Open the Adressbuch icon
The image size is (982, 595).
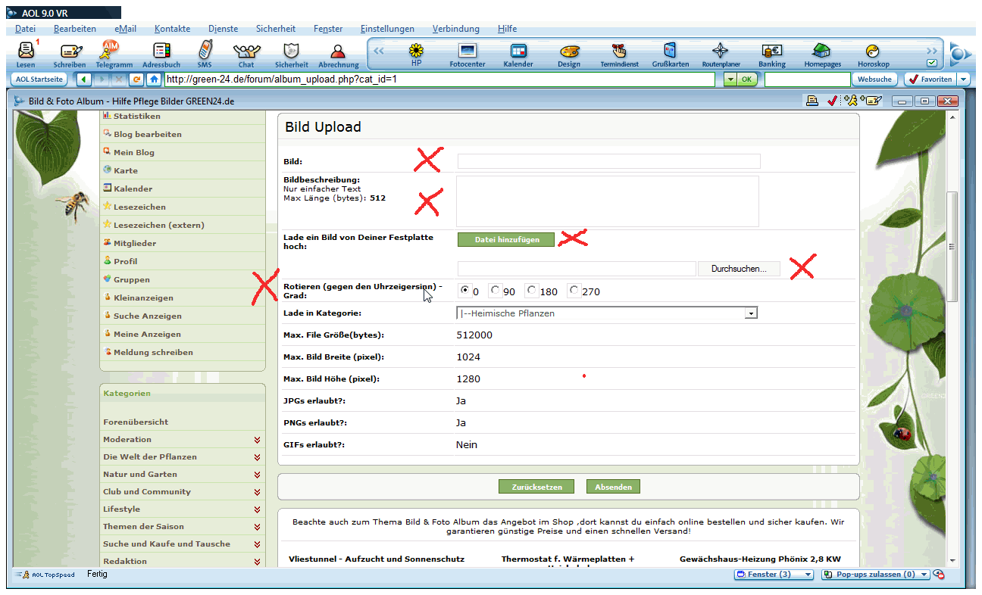pyautogui.click(x=161, y=51)
